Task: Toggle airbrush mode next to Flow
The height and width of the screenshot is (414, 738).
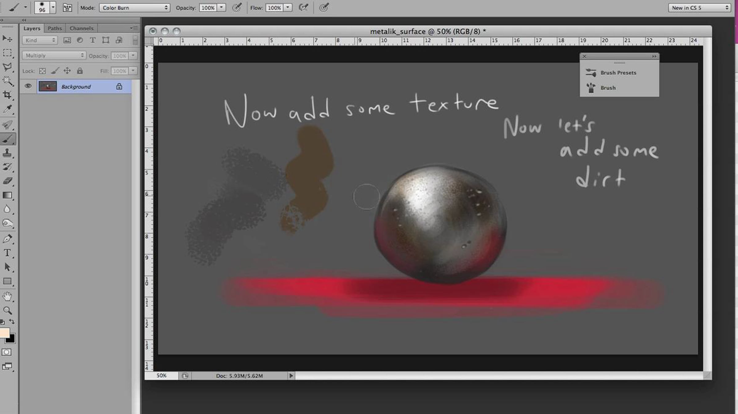Action: [304, 8]
